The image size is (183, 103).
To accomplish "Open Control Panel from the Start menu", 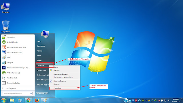I will click(x=41, y=70).
